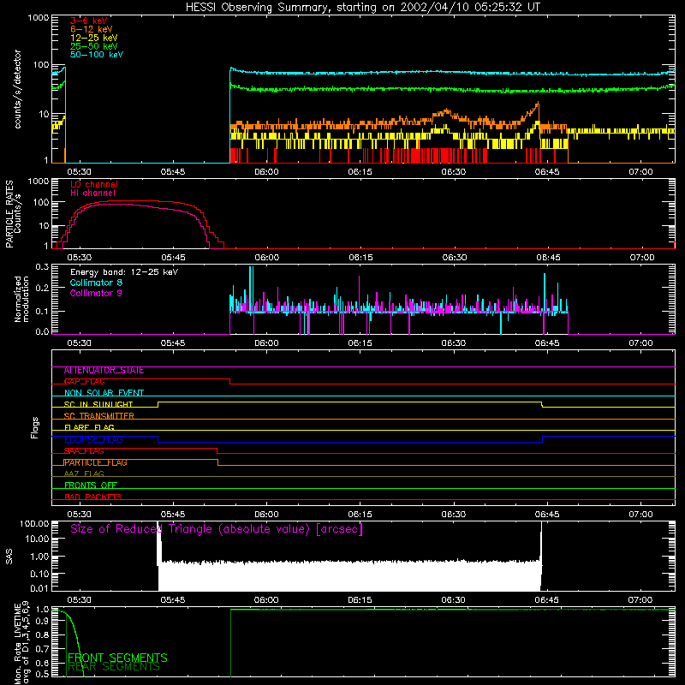Click the SAS y-axis label
Viewport: 685px width, 685px height.
9,556
